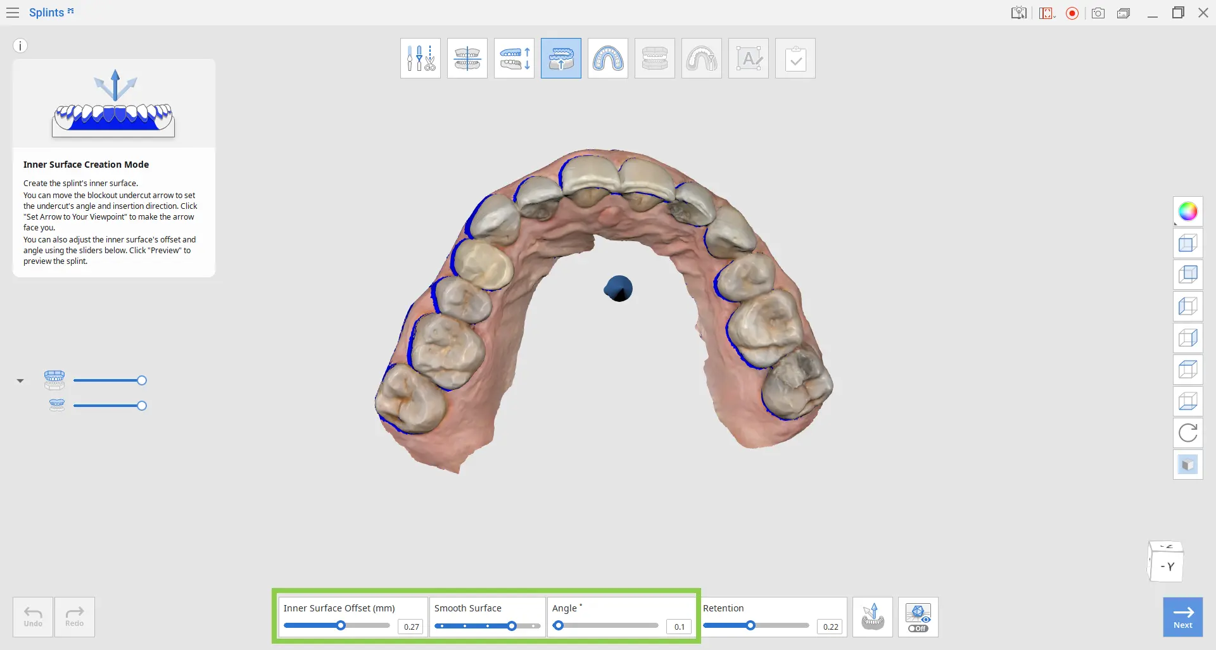This screenshot has height=650, width=1216.
Task: Toggle the preview Off switch button
Action: coord(918,617)
